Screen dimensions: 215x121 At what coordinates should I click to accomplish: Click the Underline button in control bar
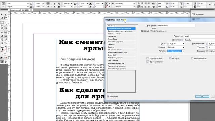coord(54,4)
